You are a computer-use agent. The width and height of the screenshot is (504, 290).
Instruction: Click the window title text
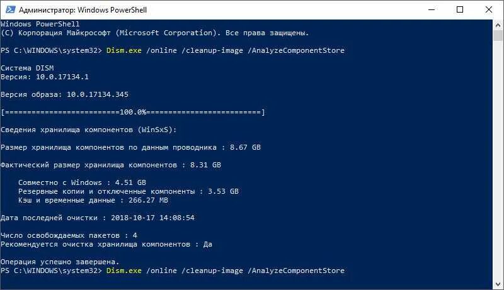tap(83, 10)
